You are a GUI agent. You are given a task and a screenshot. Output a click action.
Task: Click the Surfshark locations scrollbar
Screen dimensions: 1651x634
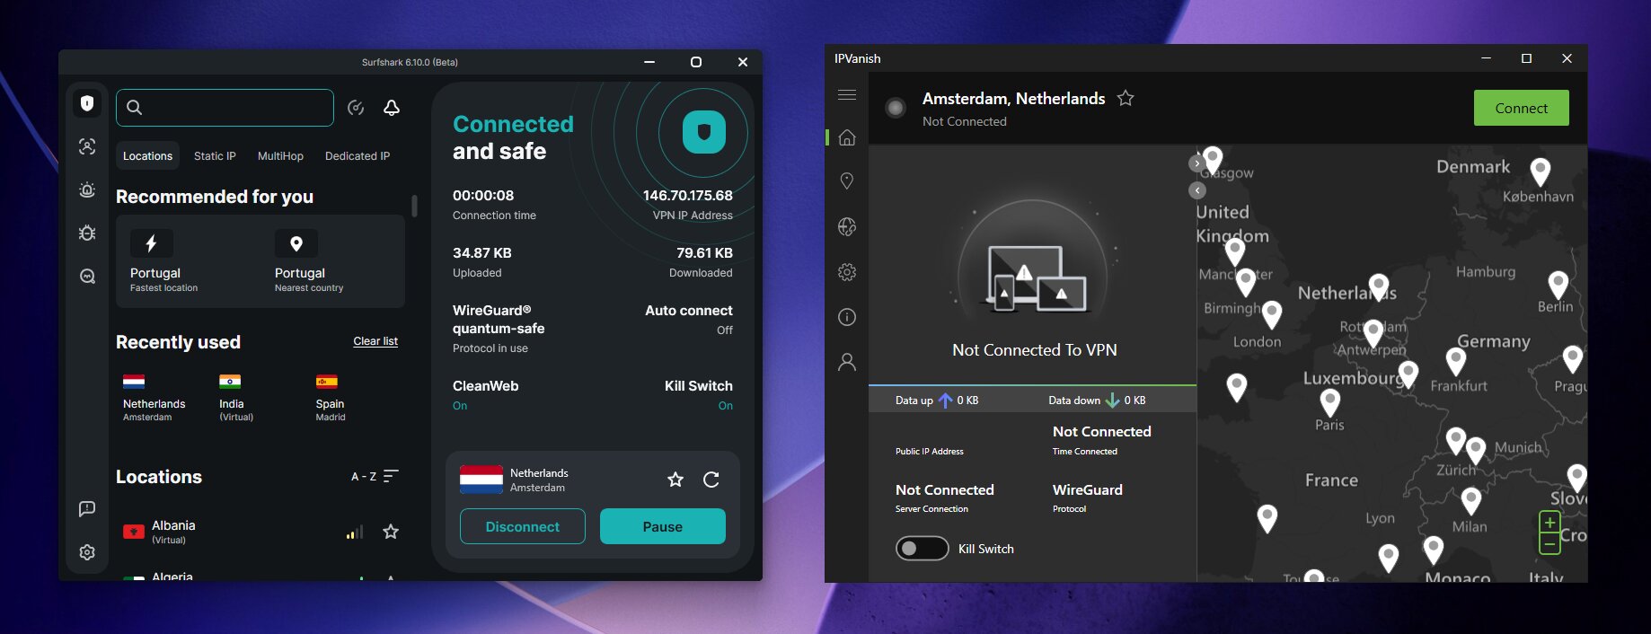pyautogui.click(x=414, y=206)
